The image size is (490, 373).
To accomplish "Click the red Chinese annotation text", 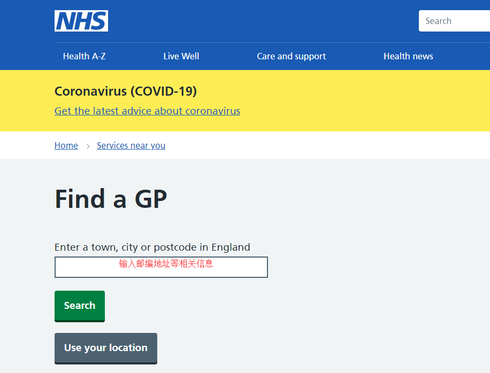I will pos(166,263).
